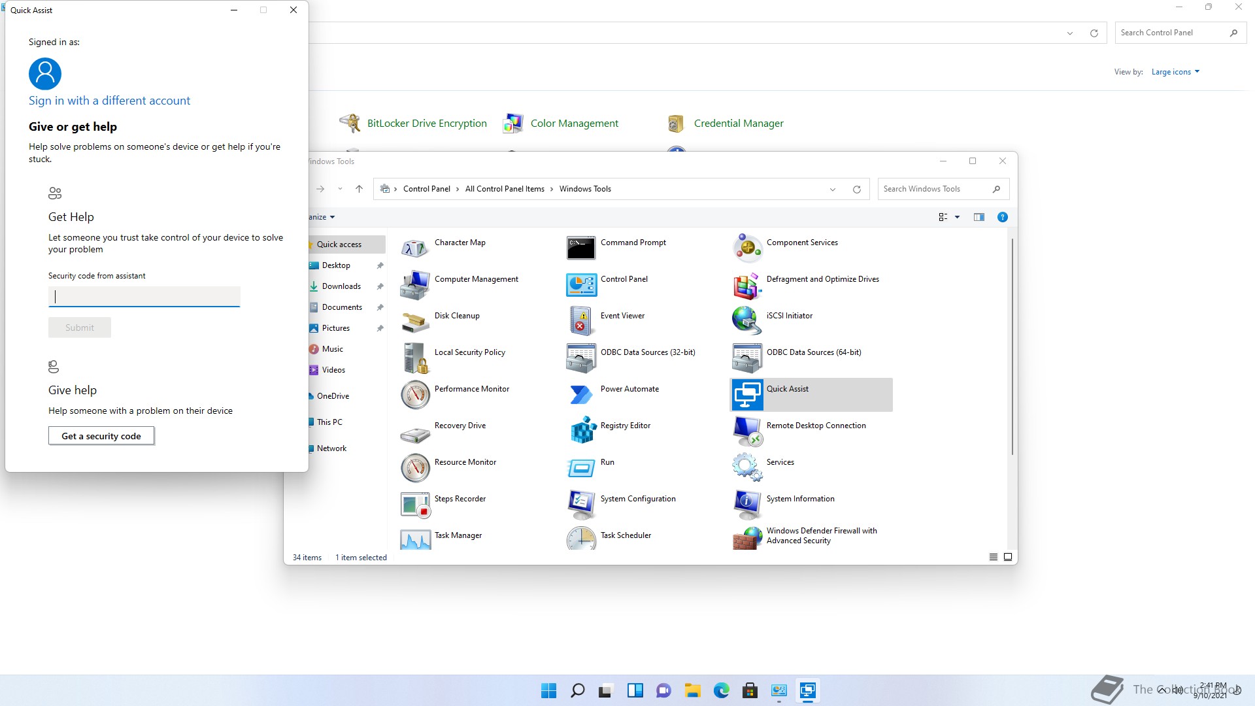This screenshot has height=706, width=1255.
Task: Expand the Windows Tools address history dropdown
Action: pyautogui.click(x=832, y=190)
